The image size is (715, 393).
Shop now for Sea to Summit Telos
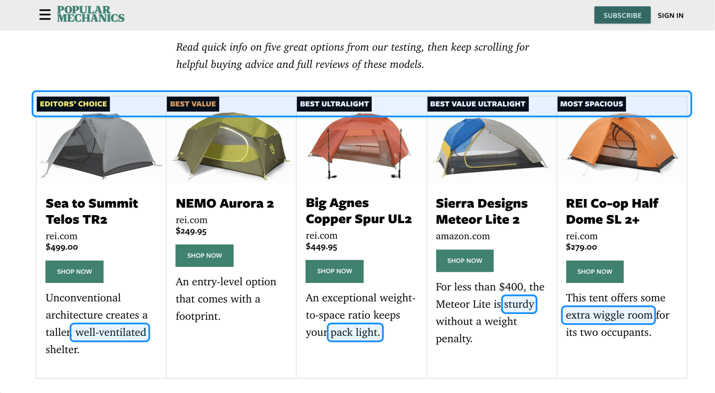[x=74, y=272]
